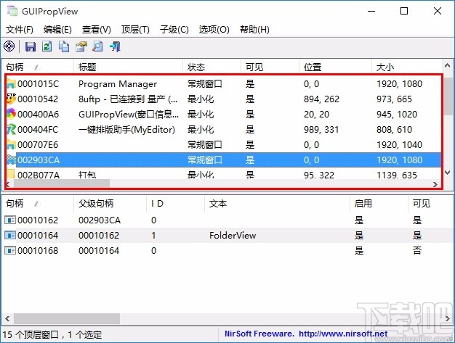
Task: Click the GUIPropView title bar app icon
Action: pos(12,11)
